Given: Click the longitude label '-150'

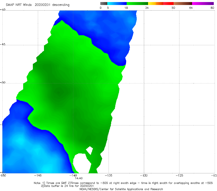Looking at the screenshot, I should coord(3,175).
